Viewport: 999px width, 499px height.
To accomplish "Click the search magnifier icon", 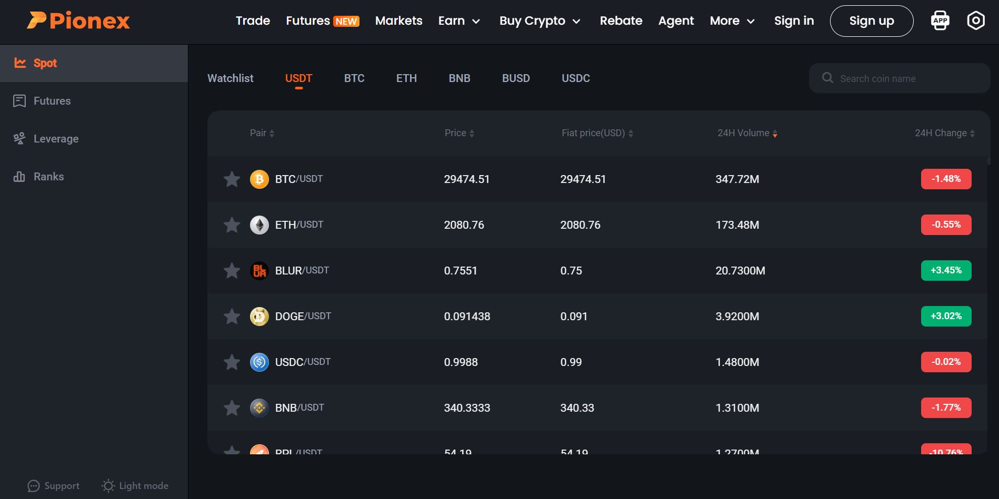I will click(x=827, y=78).
